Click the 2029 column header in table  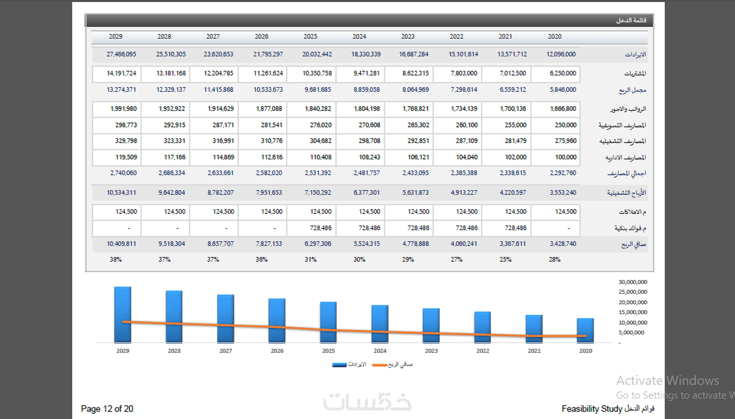click(x=115, y=37)
